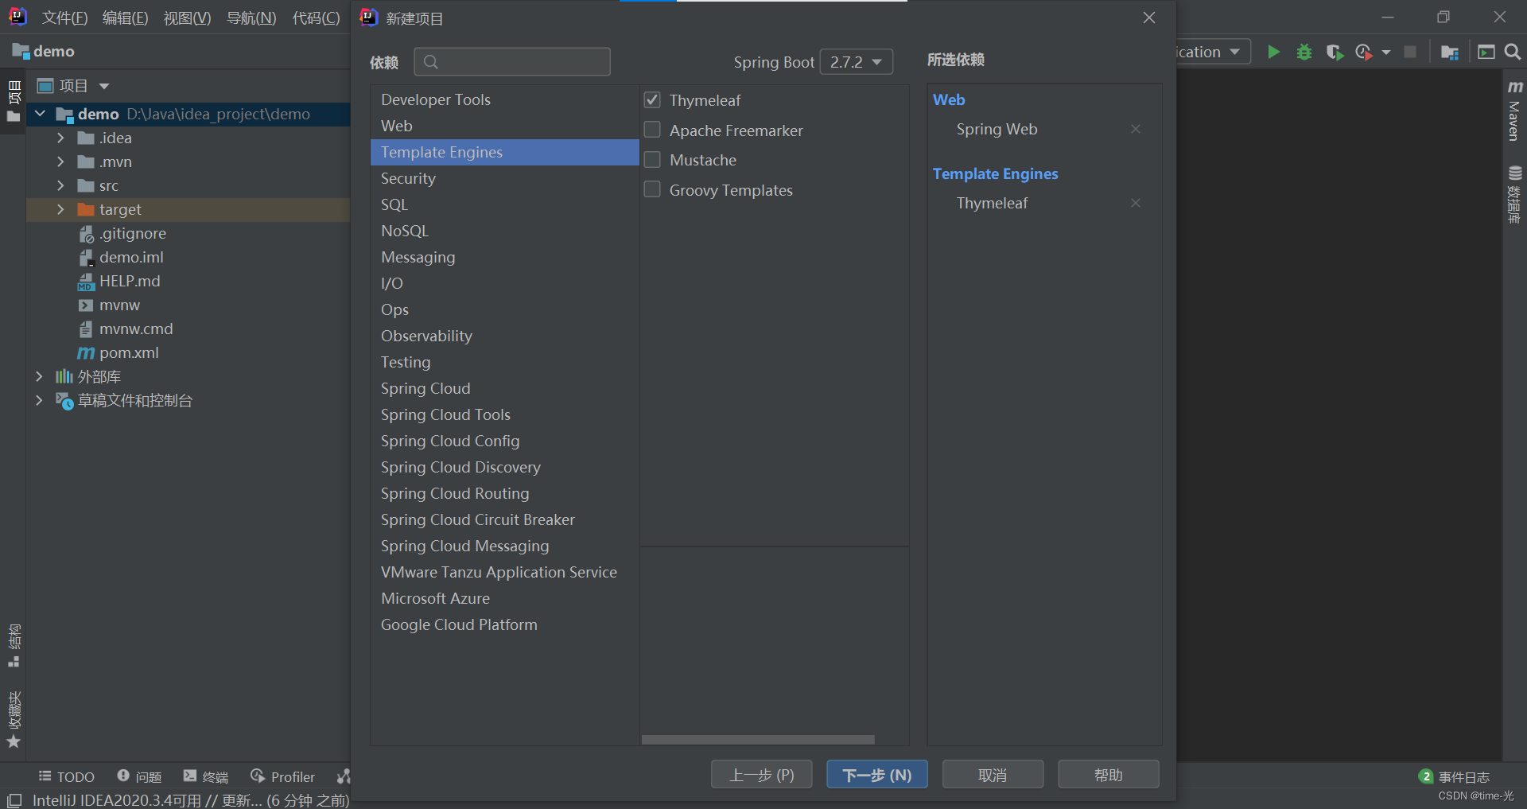1527x809 pixels.
Task: Click the dependencies search field
Action: click(513, 62)
